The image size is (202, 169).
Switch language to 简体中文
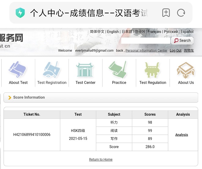tap(97, 32)
